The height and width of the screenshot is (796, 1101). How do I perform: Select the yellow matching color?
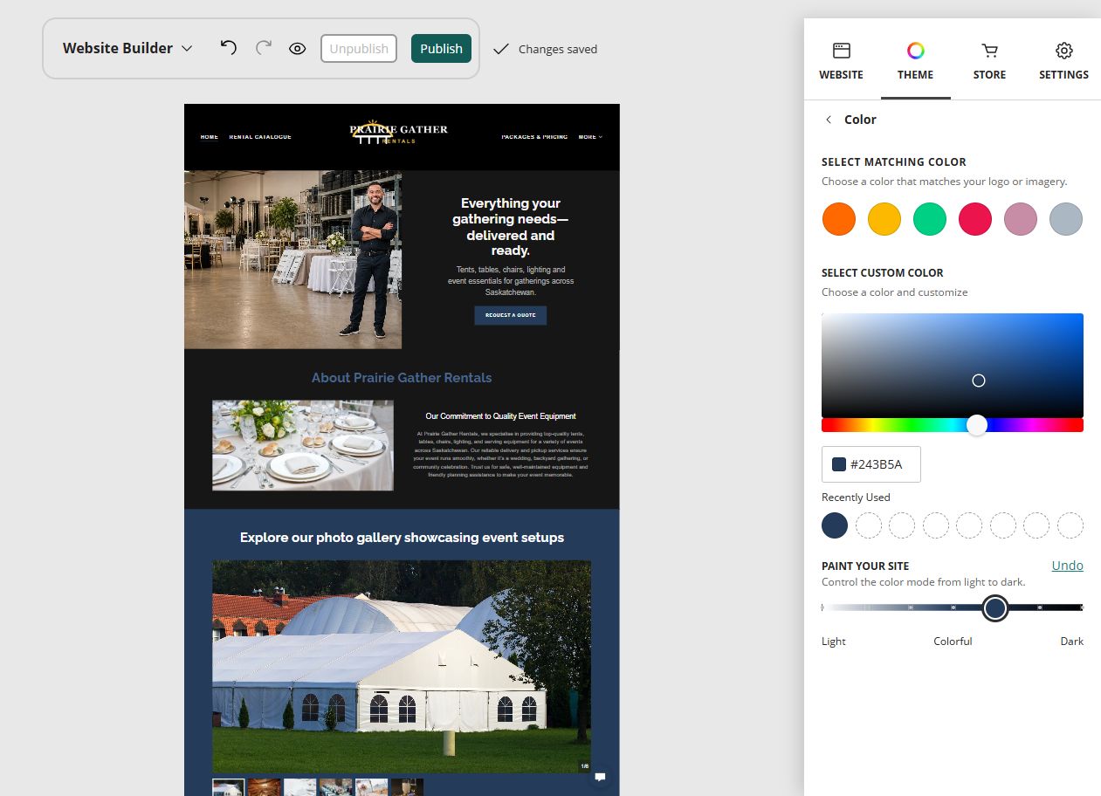click(884, 219)
